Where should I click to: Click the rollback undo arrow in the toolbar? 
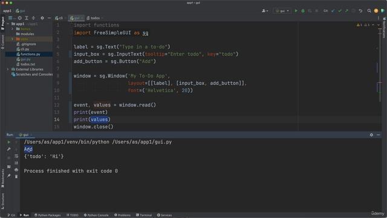(x=360, y=11)
